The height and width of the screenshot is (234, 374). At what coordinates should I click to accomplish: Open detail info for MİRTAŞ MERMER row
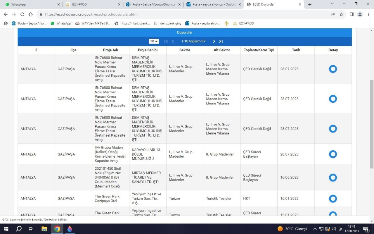coord(333,178)
